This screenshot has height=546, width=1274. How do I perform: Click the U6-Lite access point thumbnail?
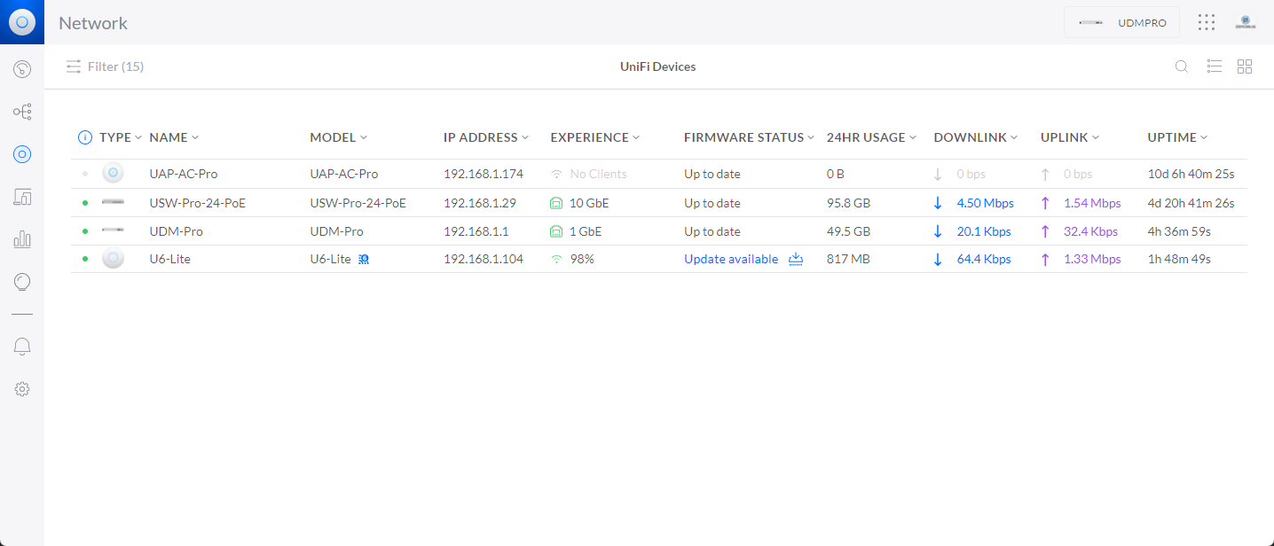click(x=113, y=259)
